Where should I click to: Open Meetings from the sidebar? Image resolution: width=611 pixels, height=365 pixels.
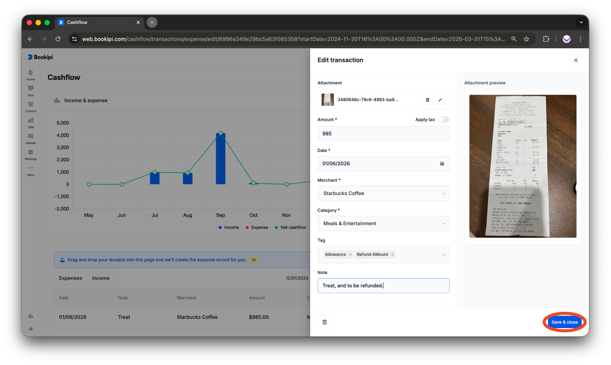31,154
